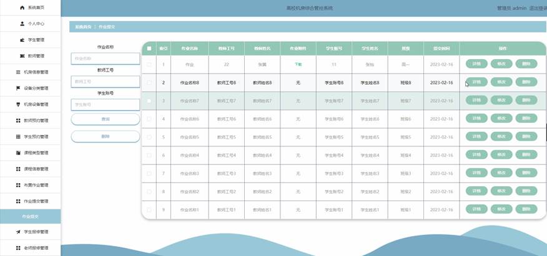Image resolution: width=547 pixels, height=256 pixels.
Task: Click the grid icon beside 学生预约管理
Action: click(x=18, y=136)
